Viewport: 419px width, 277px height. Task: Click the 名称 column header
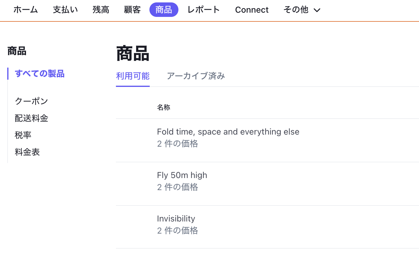(x=164, y=107)
